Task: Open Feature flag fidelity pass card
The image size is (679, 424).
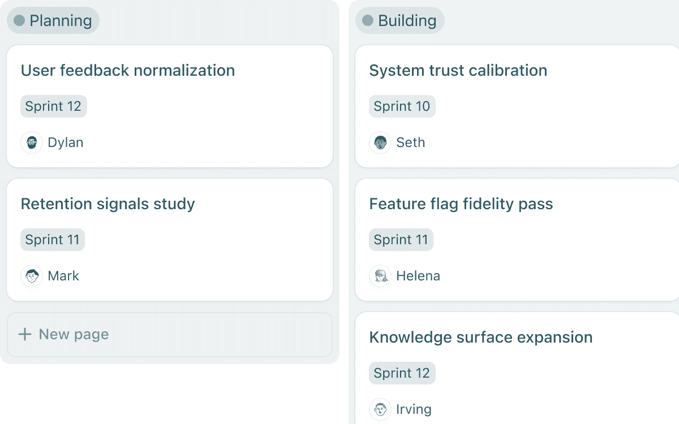Action: click(x=461, y=204)
